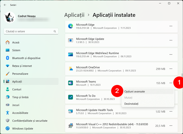Viewport: 183px width, 134px height.
Task: Open more options for Visual C++ 2012
Action: click(x=171, y=126)
